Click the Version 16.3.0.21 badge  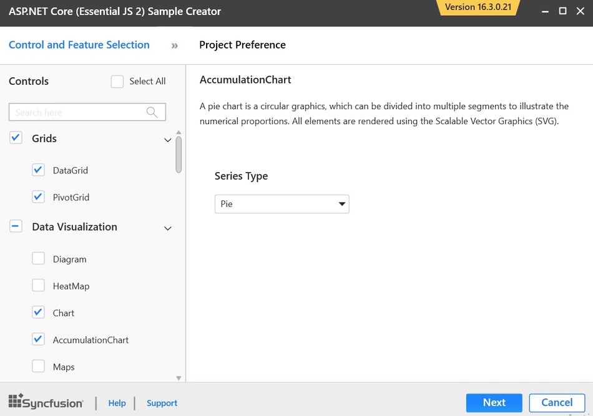pyautogui.click(x=478, y=7)
